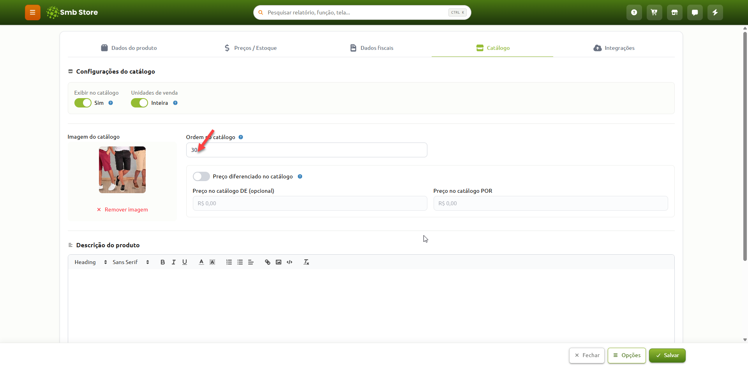Insert an ordered numbered list
This screenshot has width=748, height=368.
[229, 262]
